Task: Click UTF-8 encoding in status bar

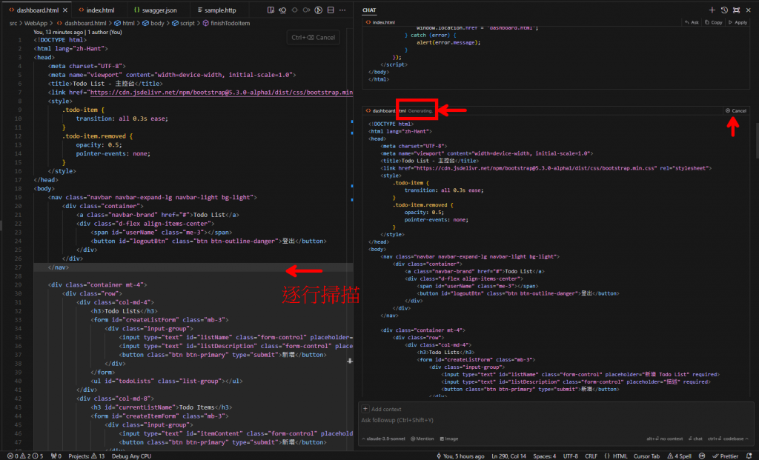Action: point(571,456)
